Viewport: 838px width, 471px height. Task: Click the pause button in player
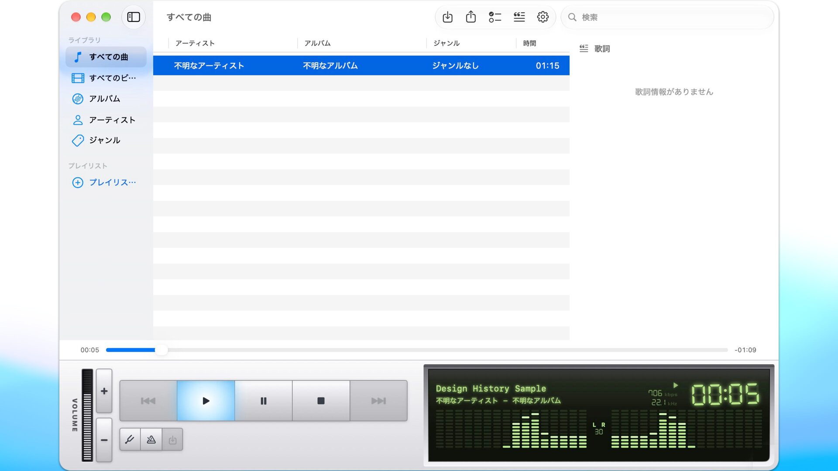click(x=264, y=401)
